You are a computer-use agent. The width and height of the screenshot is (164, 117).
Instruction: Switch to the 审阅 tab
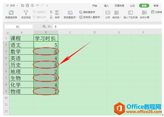pos(156,5)
